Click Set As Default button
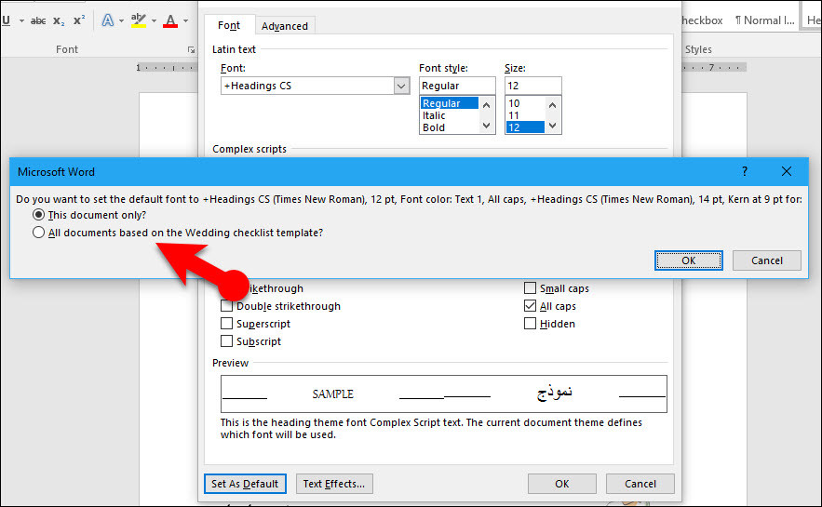Viewport: 822px width, 507px height. pos(245,484)
